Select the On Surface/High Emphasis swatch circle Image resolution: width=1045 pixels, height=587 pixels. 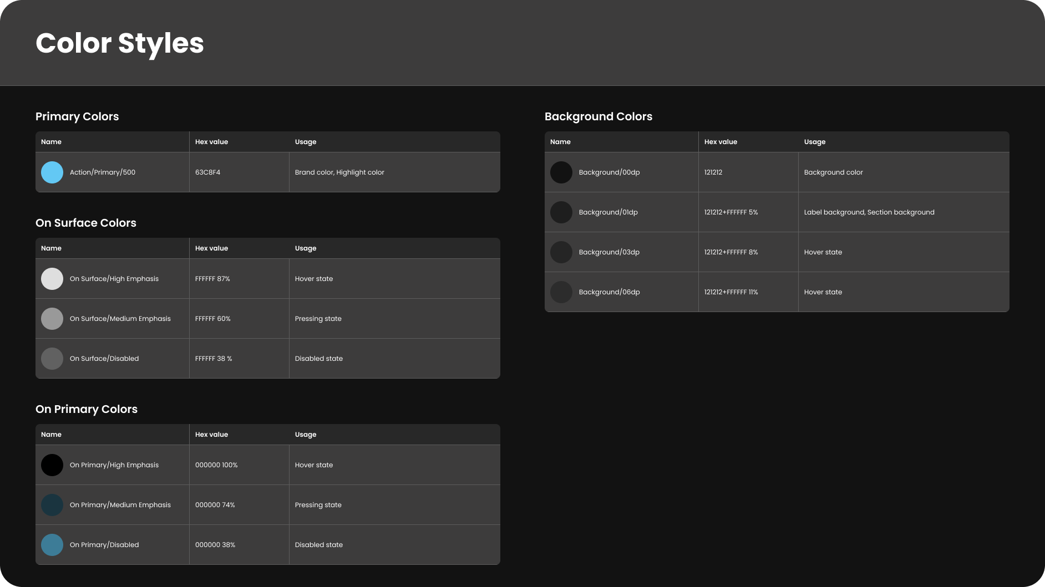52,279
